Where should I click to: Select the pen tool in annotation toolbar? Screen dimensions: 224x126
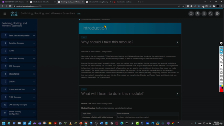pyautogui.click(x=221, y=55)
